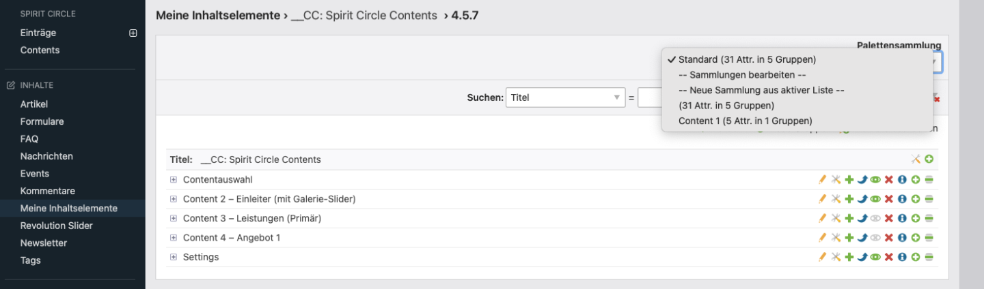Image resolution: width=984 pixels, height=289 pixels.
Task: Unhide Content 4 – Angebot 1 via eye icon
Action: (x=875, y=238)
